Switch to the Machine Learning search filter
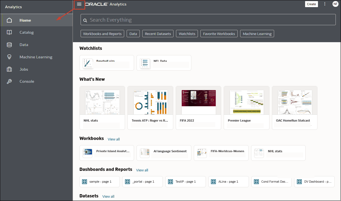This screenshot has width=341, height=201. coord(257,33)
